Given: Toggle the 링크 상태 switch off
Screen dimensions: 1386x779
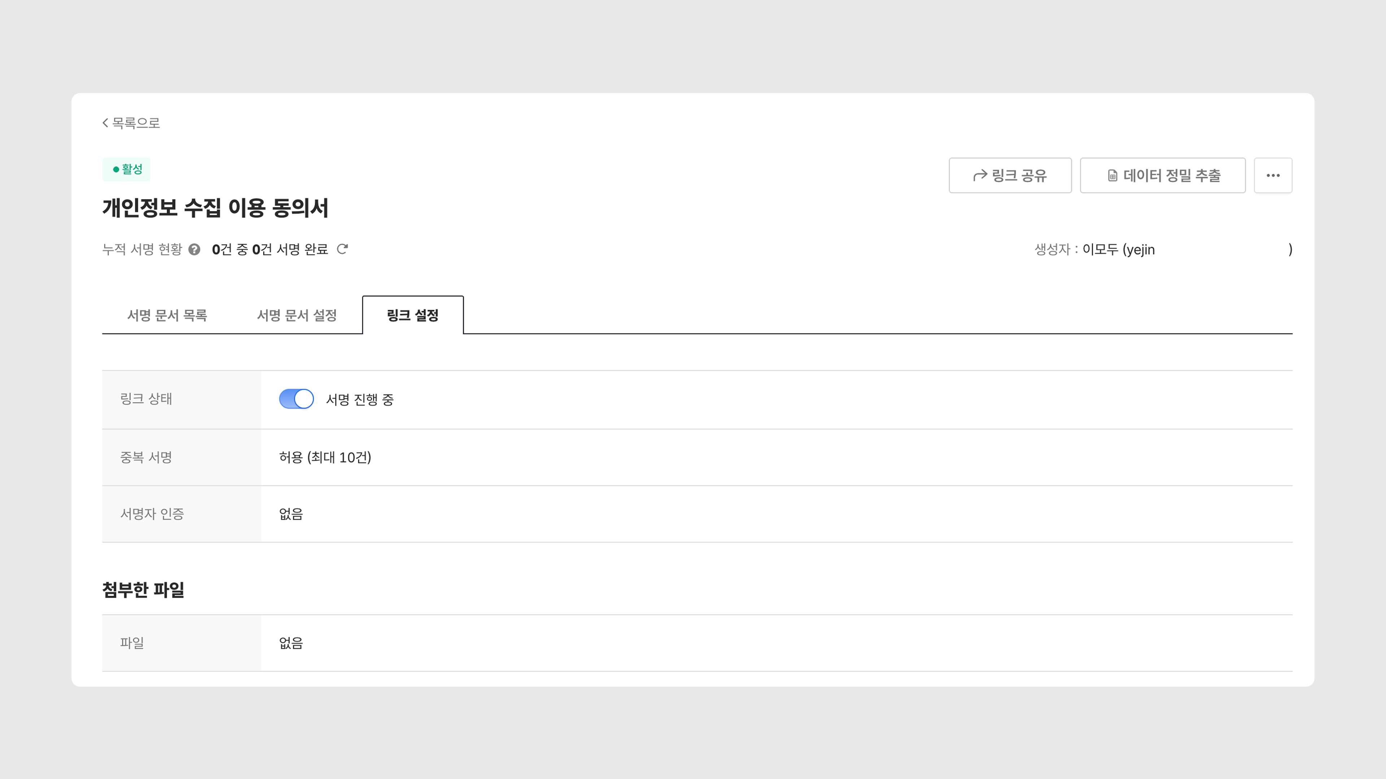Looking at the screenshot, I should 296,399.
